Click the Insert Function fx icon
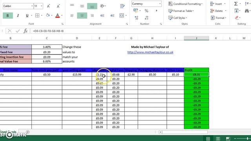 pyautogui.click(x=25, y=31)
